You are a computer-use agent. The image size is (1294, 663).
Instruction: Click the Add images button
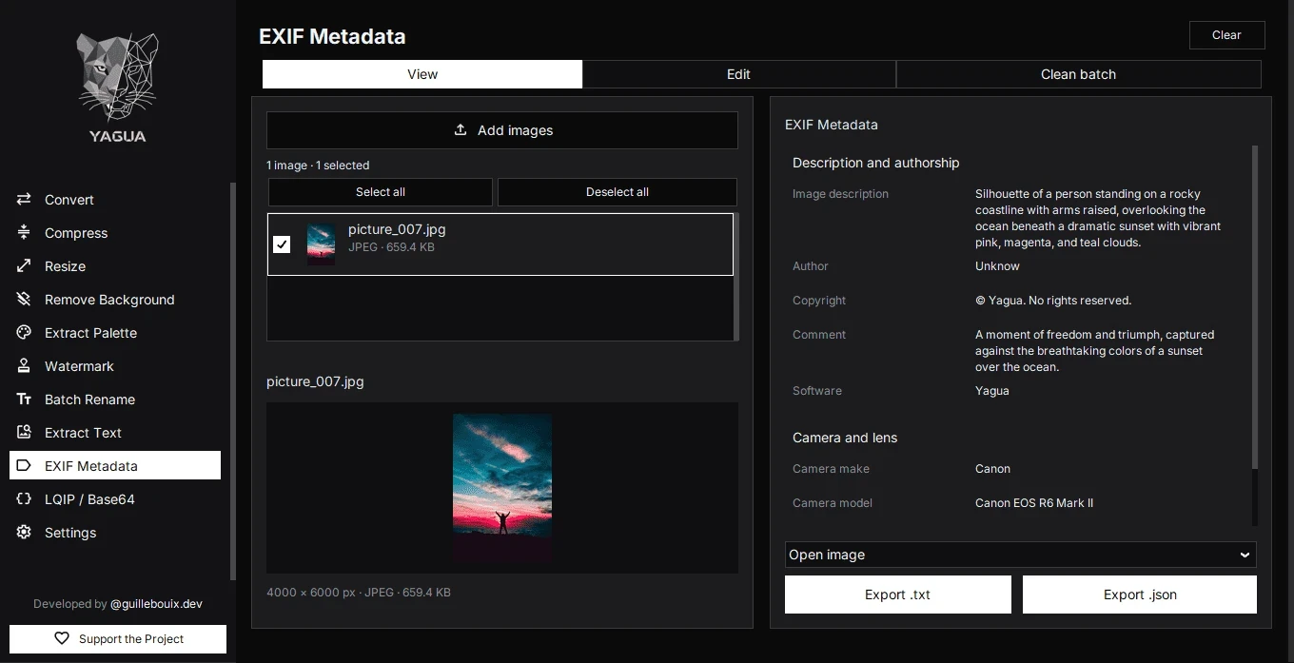[x=502, y=130]
